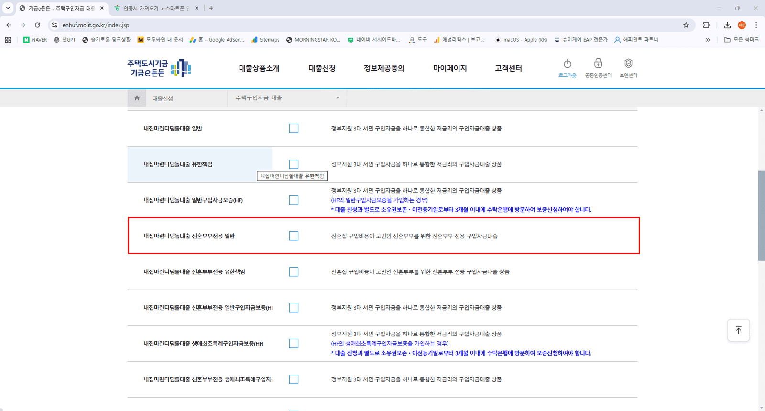Check 내집마련디딤돌대출 신혼부부전용 일반 checkbox
765x411 pixels.
[x=294, y=236]
